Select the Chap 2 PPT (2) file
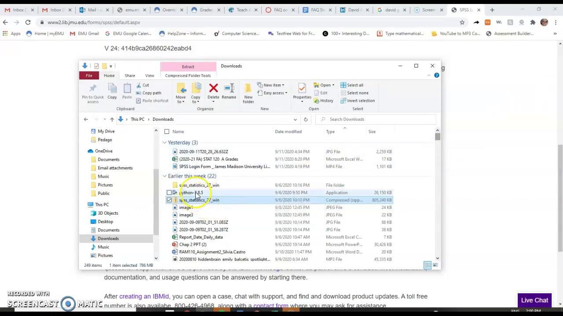The height and width of the screenshot is (316, 563). coord(192,244)
